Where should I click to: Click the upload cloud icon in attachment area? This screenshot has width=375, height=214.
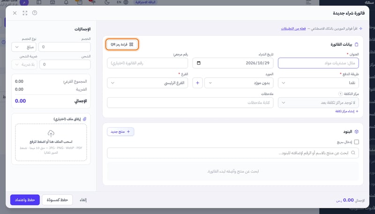click(x=51, y=134)
